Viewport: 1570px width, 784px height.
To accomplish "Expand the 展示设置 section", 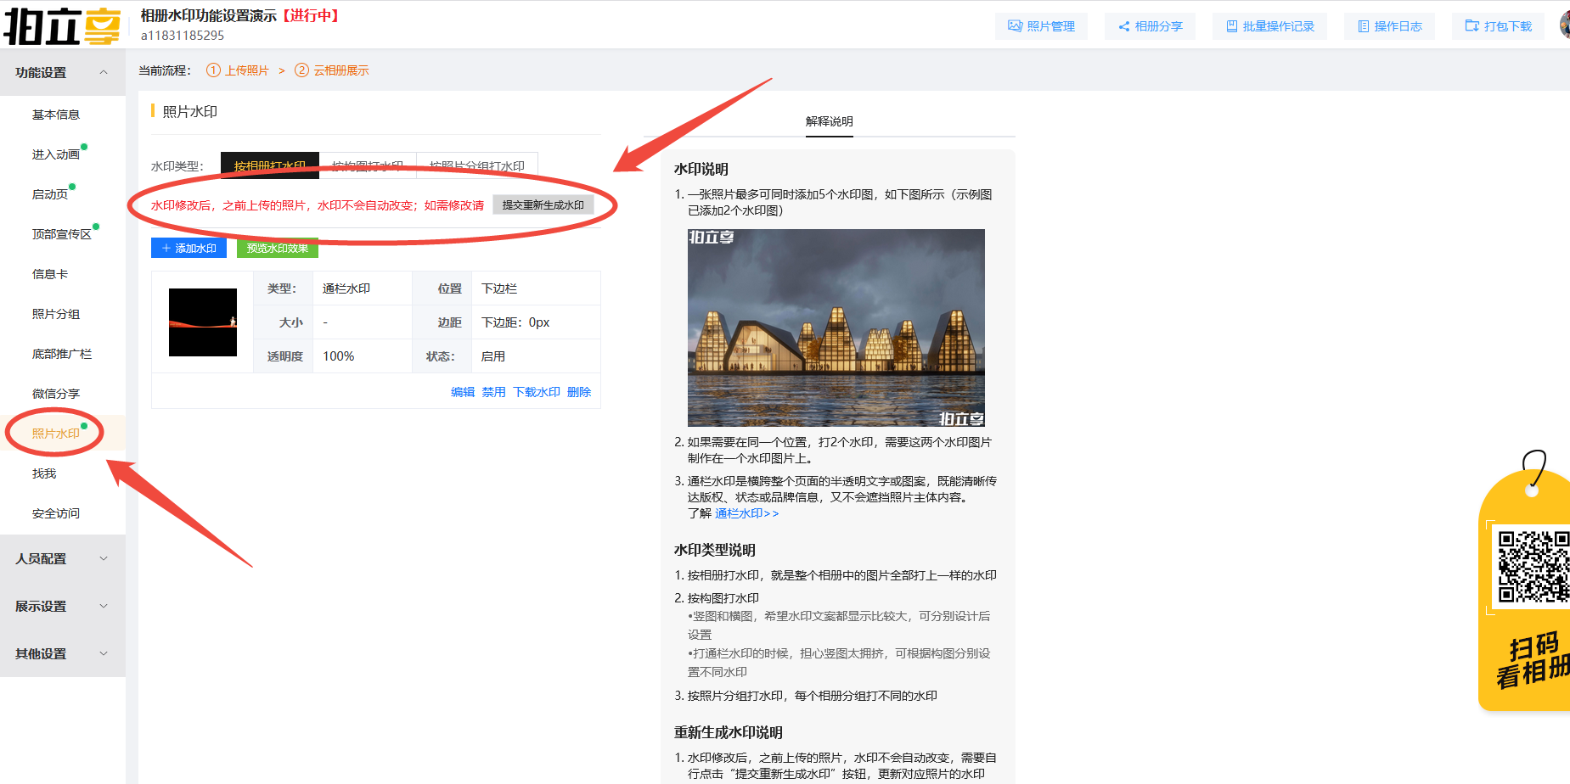I will click(59, 605).
